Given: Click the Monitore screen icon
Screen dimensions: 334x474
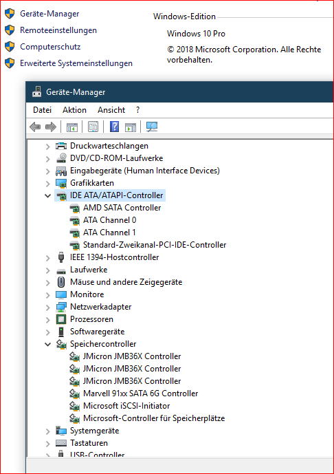Looking at the screenshot, I should click(x=61, y=294).
